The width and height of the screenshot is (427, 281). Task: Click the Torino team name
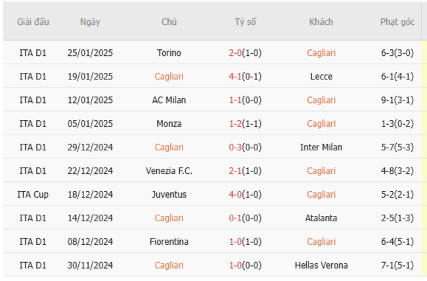pos(169,53)
